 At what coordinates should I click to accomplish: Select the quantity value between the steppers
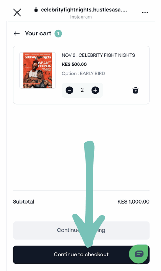pyautogui.click(x=82, y=90)
